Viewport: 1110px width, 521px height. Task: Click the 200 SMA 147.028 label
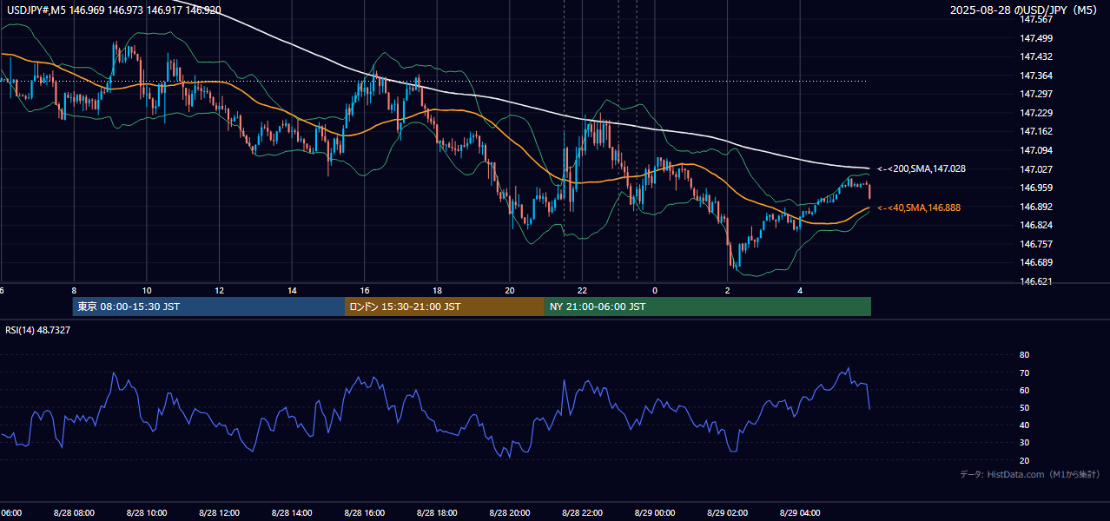(x=922, y=168)
